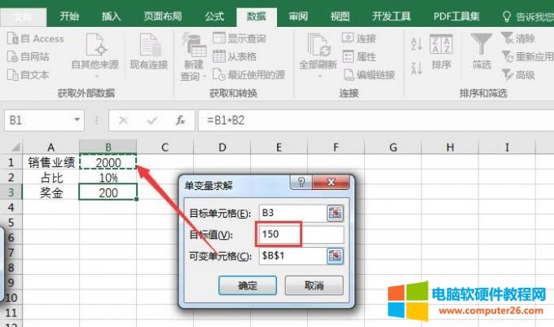Open the Refresh All (全部刷新) dropdown

[318, 55]
